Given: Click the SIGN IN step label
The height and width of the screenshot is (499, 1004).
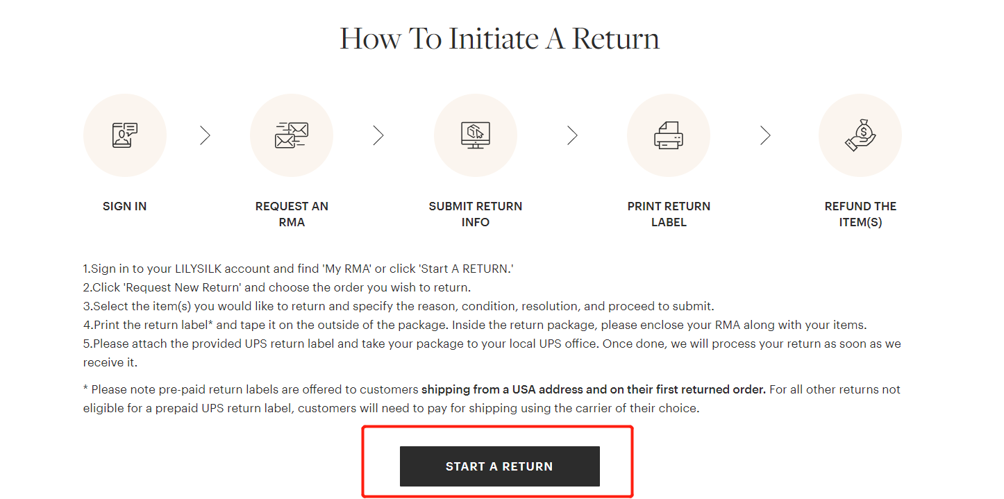Looking at the screenshot, I should (x=125, y=206).
